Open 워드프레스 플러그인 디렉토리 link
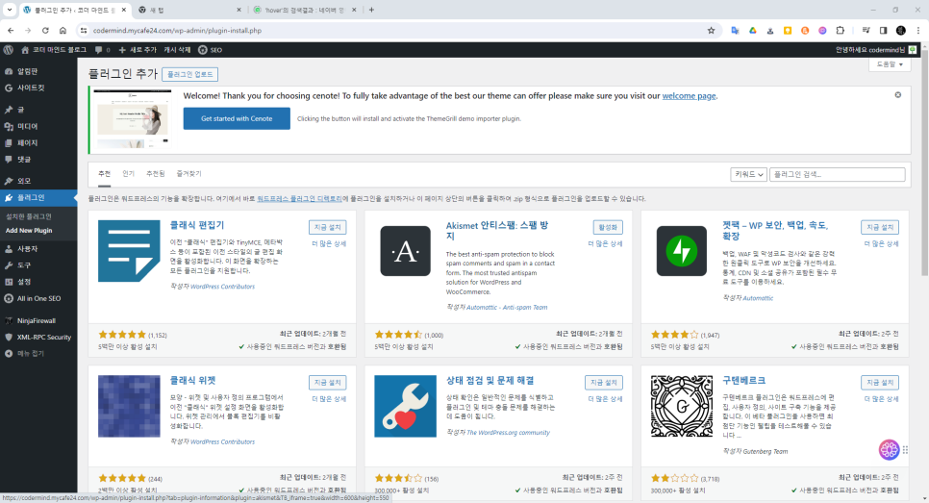 pyautogui.click(x=299, y=198)
